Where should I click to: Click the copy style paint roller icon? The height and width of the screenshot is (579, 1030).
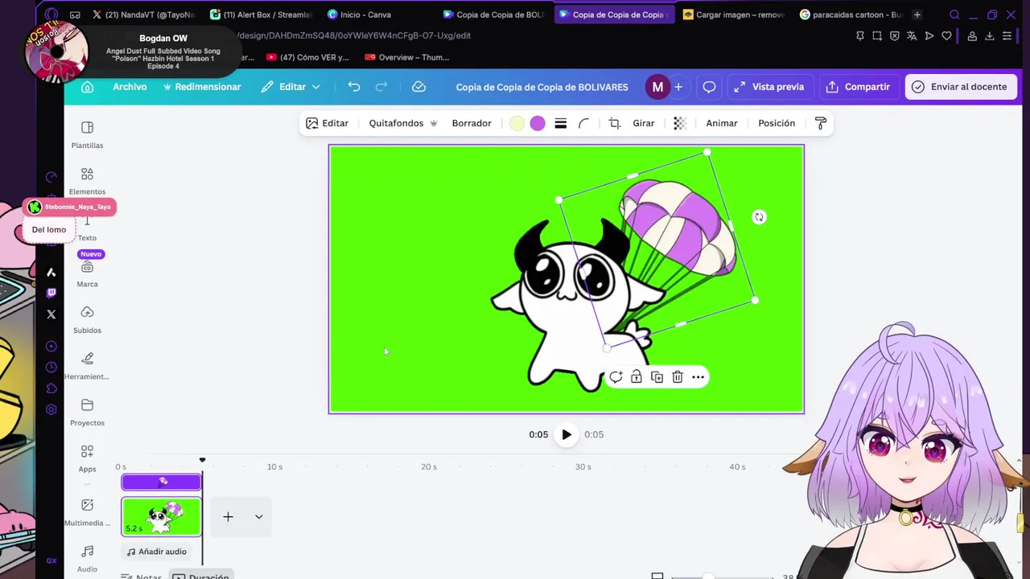[x=821, y=123]
